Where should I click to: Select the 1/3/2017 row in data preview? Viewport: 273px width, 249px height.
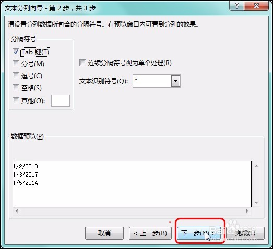tap(26, 175)
